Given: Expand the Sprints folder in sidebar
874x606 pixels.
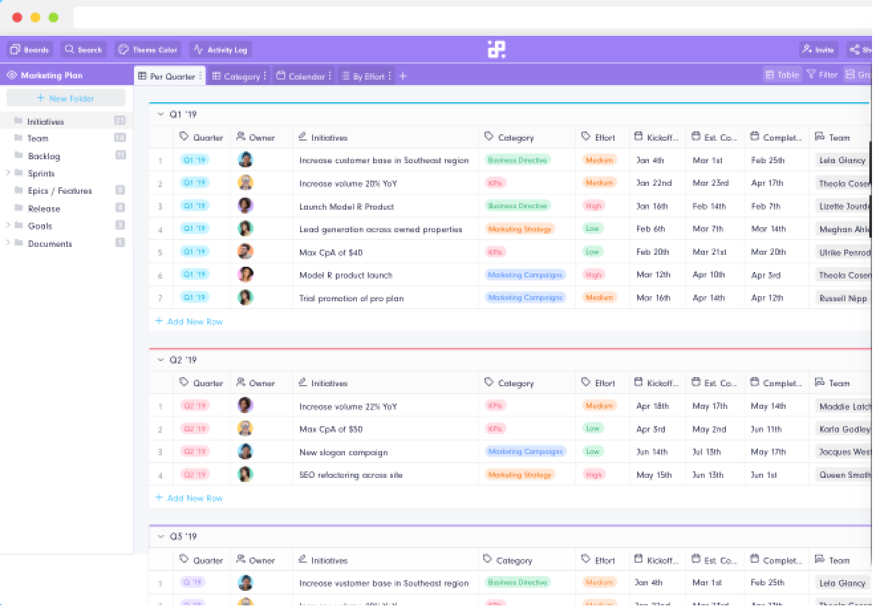Looking at the screenshot, I should [8, 173].
